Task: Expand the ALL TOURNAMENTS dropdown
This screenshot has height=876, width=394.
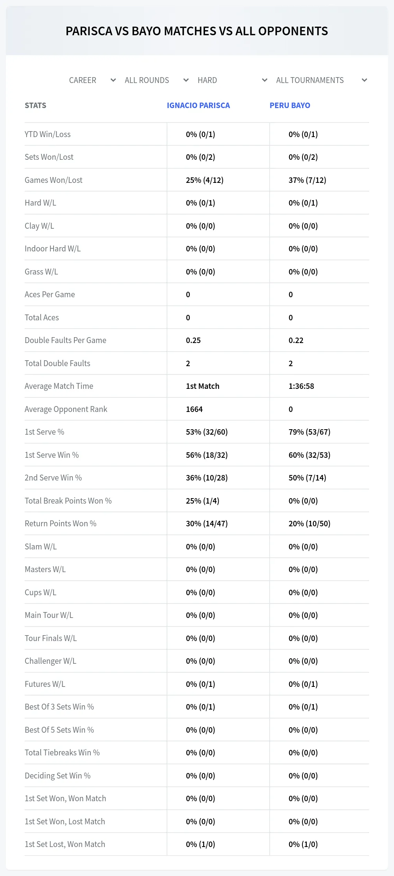Action: (321, 80)
